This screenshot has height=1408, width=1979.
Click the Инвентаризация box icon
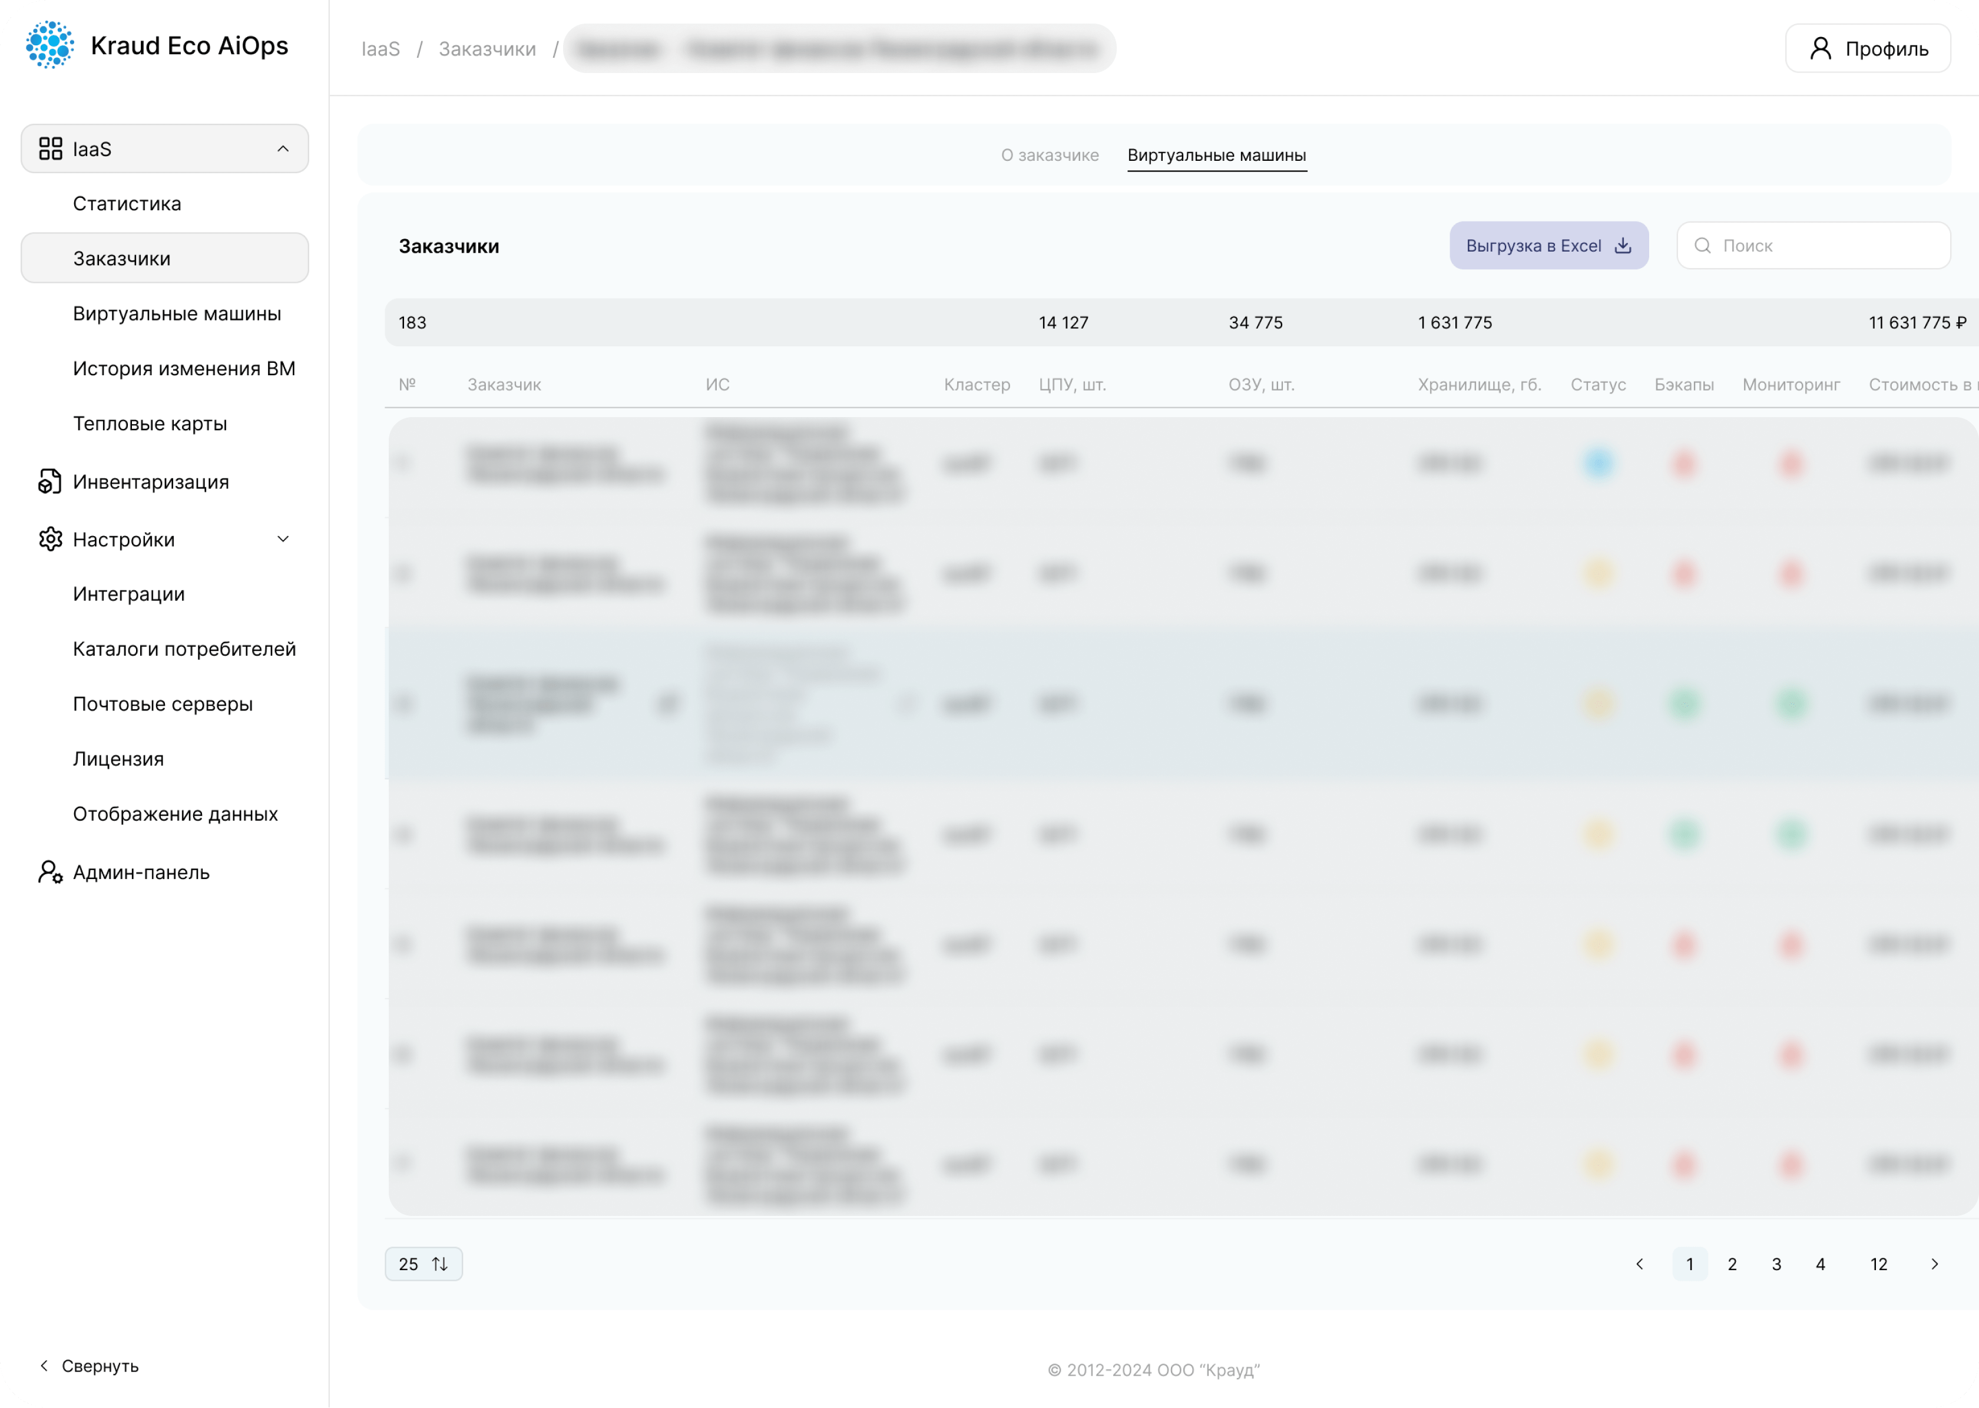(49, 481)
